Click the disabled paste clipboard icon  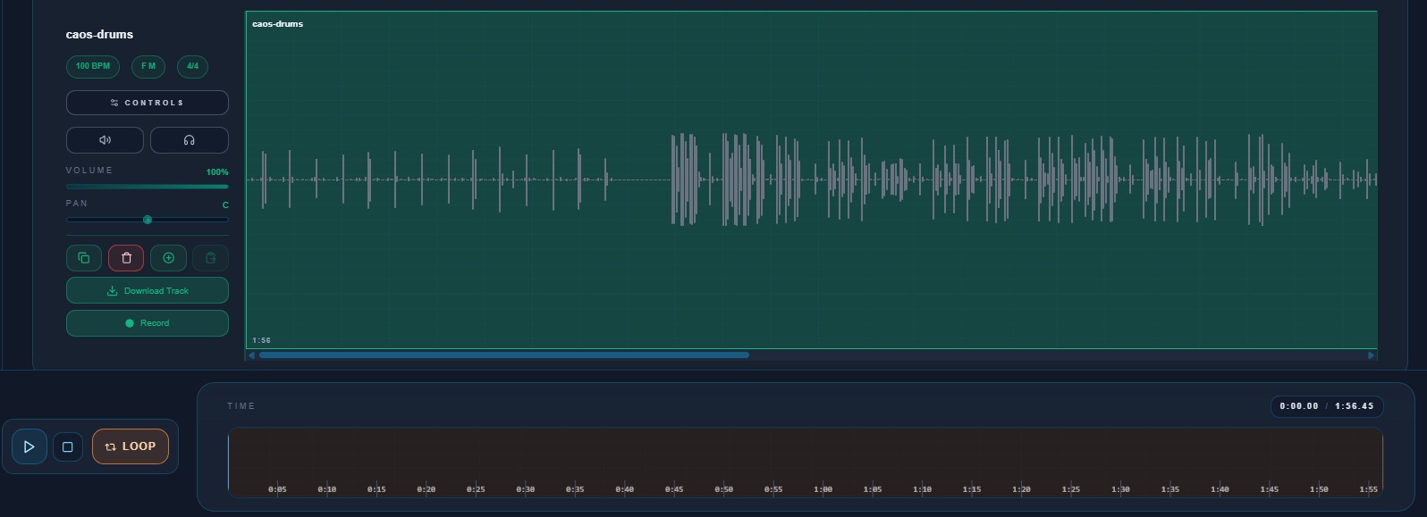tap(211, 258)
